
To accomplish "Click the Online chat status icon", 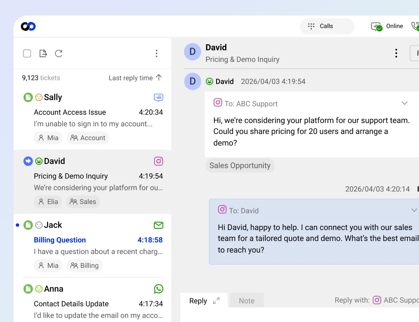I will tap(376, 27).
